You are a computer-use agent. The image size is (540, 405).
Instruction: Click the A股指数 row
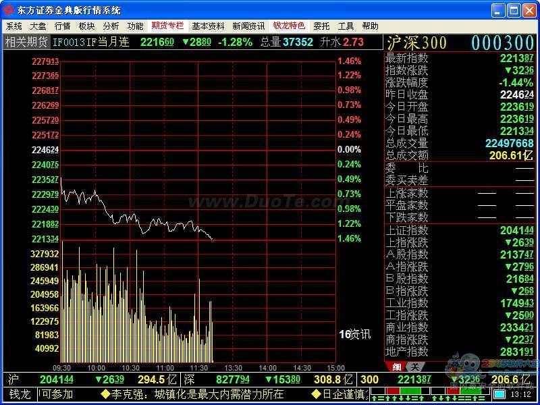460,254
